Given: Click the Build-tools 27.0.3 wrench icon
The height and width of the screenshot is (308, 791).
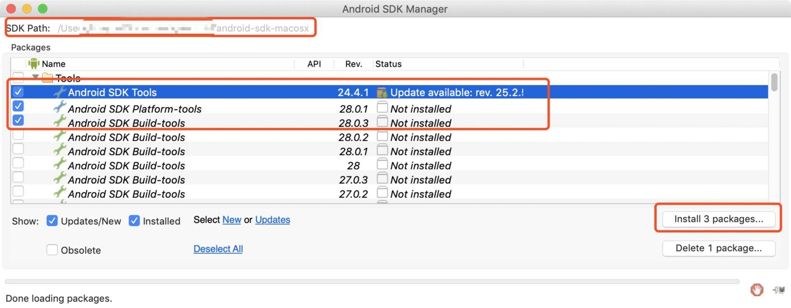Looking at the screenshot, I should [60, 178].
